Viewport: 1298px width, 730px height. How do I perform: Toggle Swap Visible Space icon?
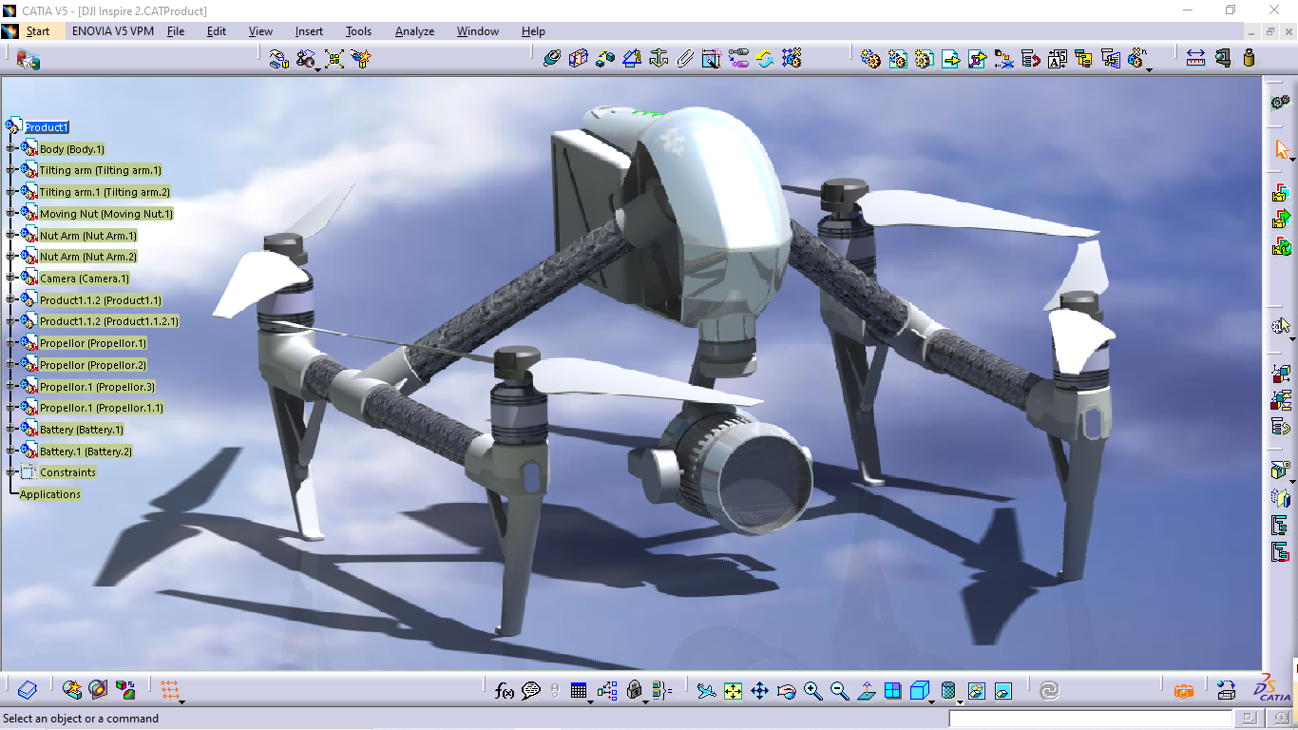(1002, 691)
